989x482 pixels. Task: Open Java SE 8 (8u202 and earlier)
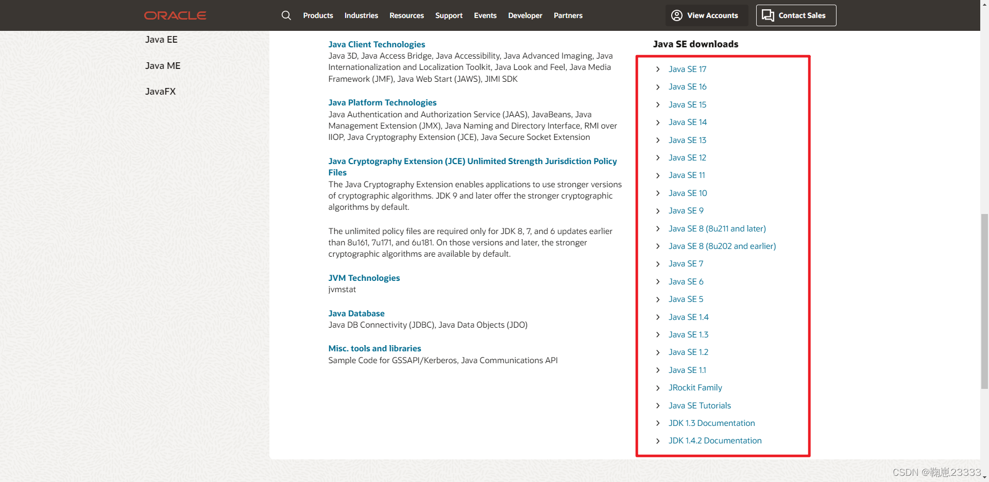pos(722,246)
